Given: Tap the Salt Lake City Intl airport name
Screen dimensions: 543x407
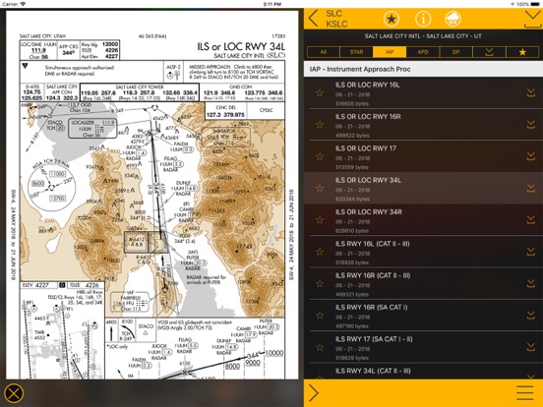Looking at the screenshot, I should (423, 36).
